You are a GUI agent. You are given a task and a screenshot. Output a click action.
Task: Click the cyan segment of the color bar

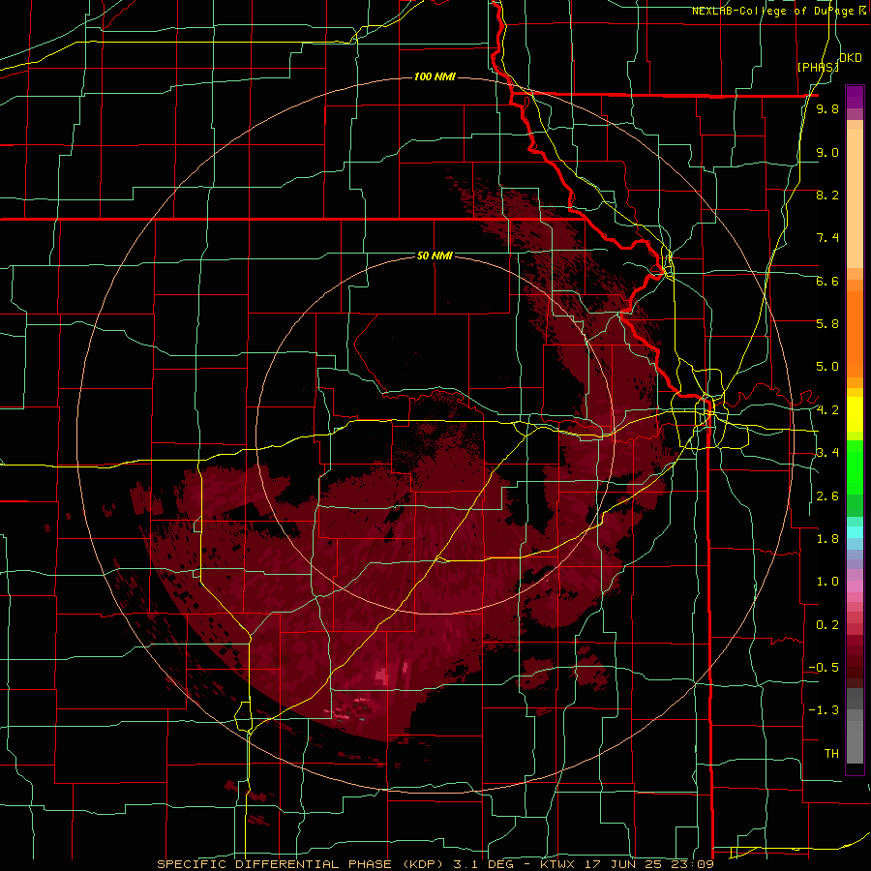click(855, 531)
